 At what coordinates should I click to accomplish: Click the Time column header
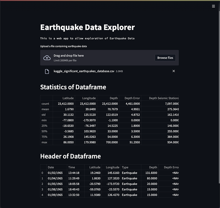[76, 167]
